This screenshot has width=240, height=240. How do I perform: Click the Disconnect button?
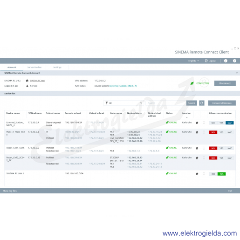(225, 83)
